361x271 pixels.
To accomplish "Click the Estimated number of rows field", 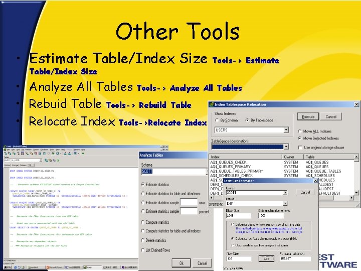I will coord(271,215).
